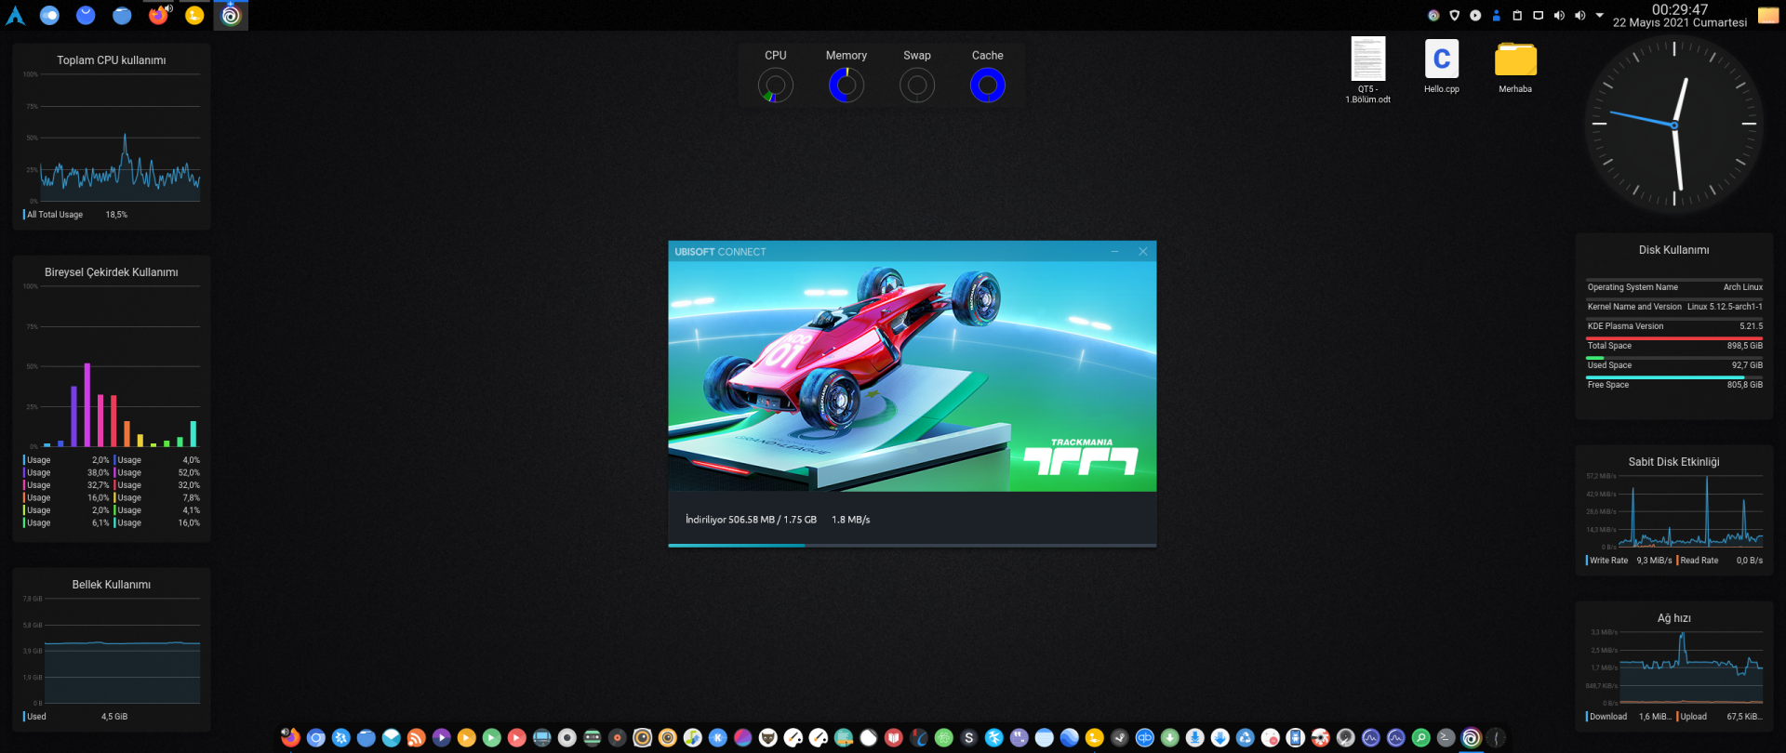Click the UBISOFT CONNECT window title

click(721, 252)
